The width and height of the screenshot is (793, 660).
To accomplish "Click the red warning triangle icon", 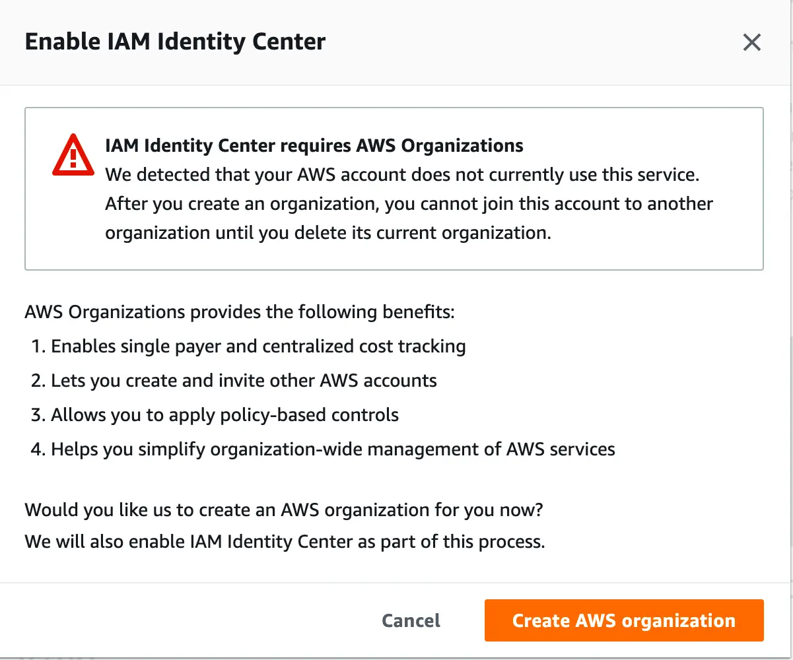I will tap(73, 155).
